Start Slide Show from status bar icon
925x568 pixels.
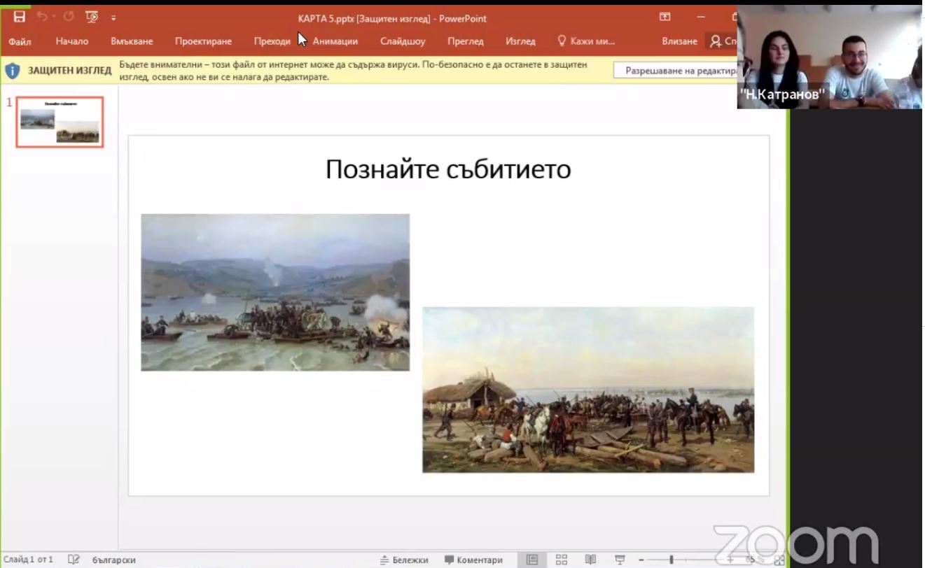coord(620,560)
